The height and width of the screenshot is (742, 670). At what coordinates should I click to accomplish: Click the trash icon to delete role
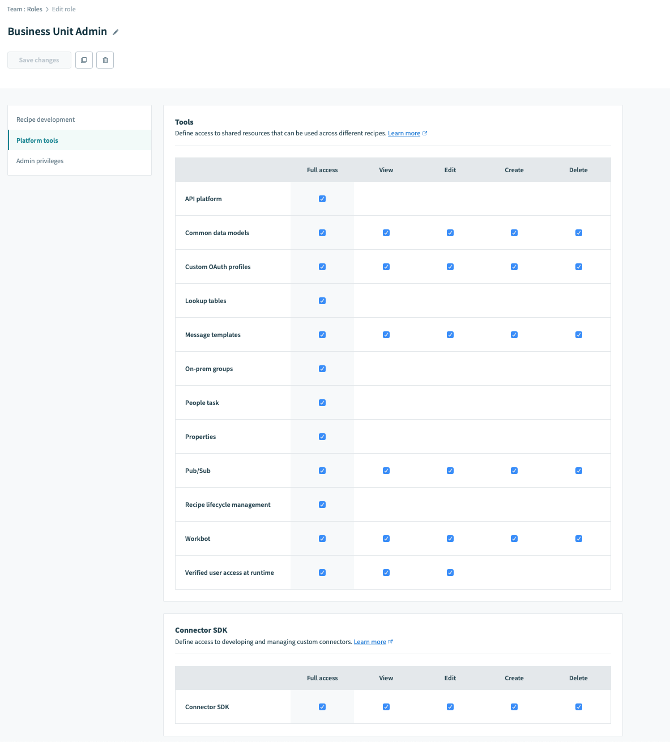(x=105, y=60)
